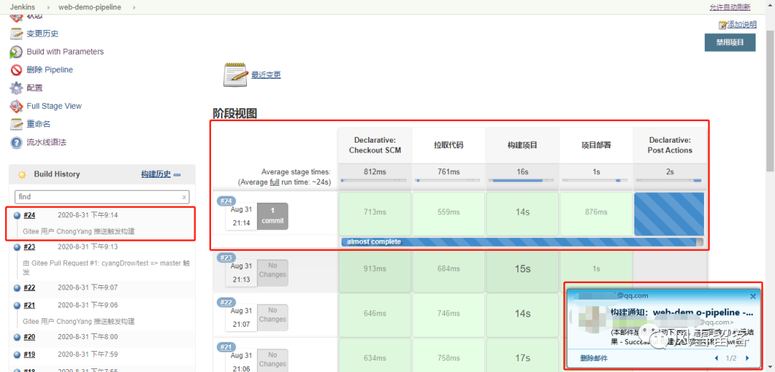Click the 重命名 notepad icon
Screen dimensions: 775x372
[x=17, y=124]
